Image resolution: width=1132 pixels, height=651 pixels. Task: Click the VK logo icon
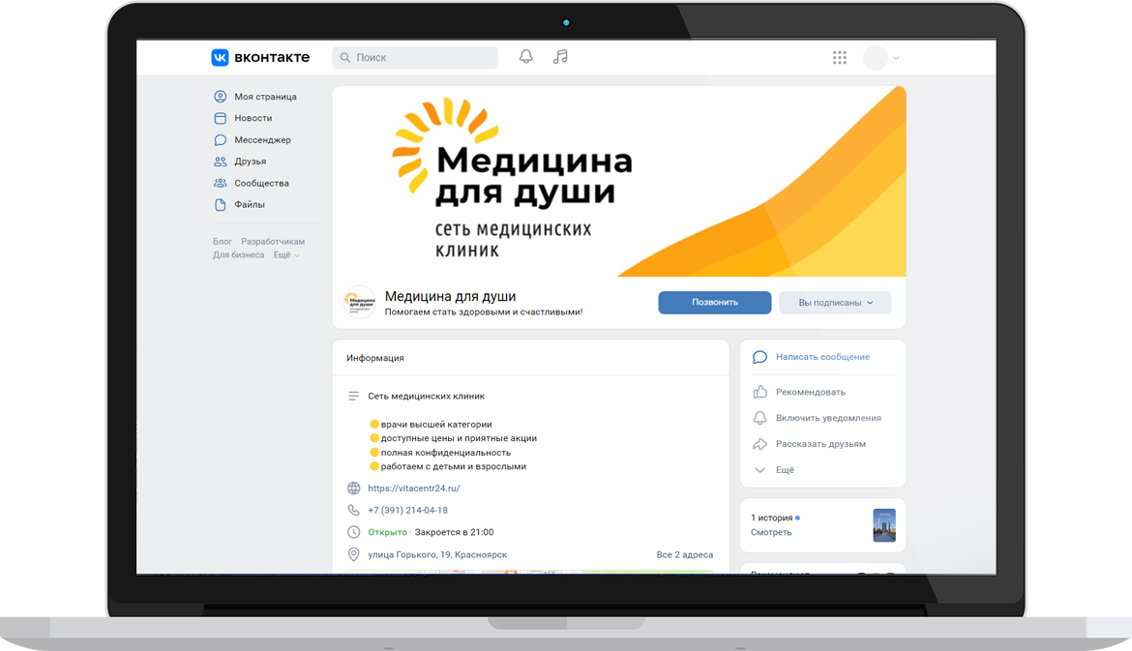click(x=220, y=57)
